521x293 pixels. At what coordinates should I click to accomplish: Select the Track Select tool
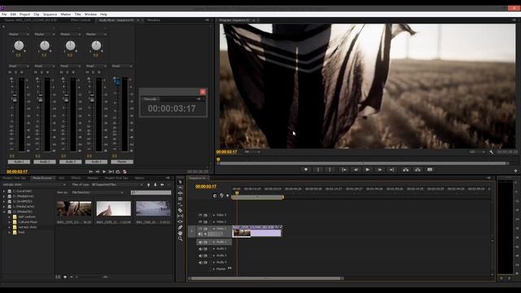tap(180, 188)
